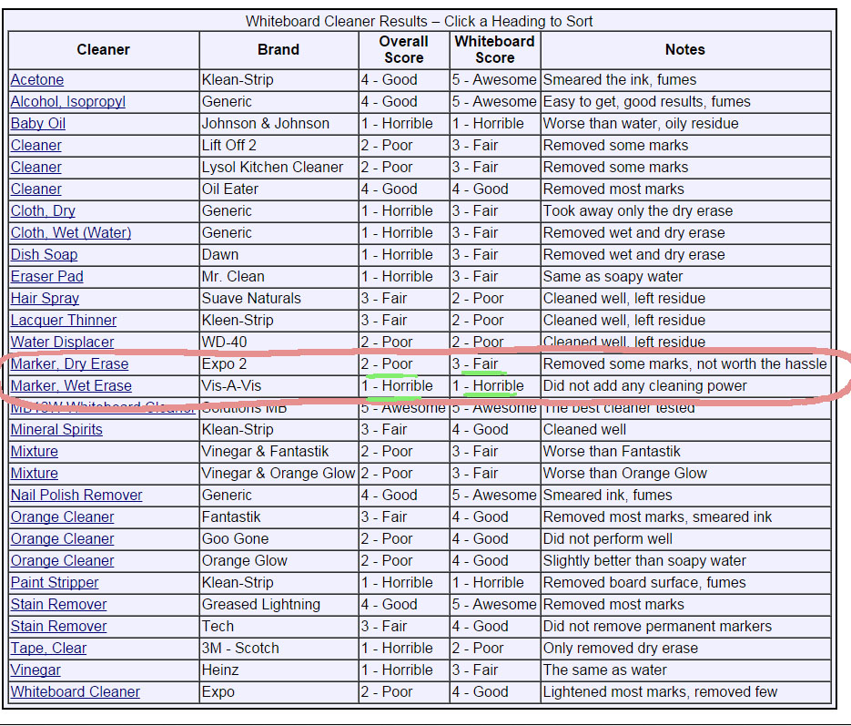Open the Marker, Dry Erase link
Viewport: 851px width, 726px height.
pyautogui.click(x=69, y=363)
